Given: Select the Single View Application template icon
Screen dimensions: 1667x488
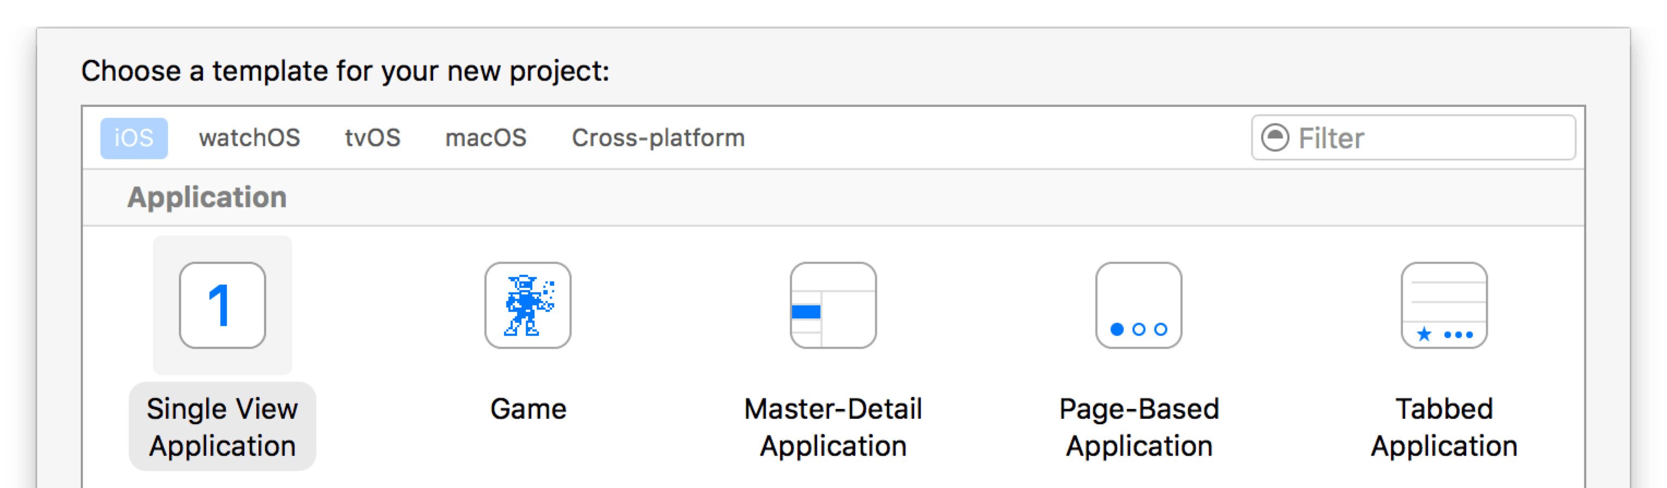Looking at the screenshot, I should [222, 305].
